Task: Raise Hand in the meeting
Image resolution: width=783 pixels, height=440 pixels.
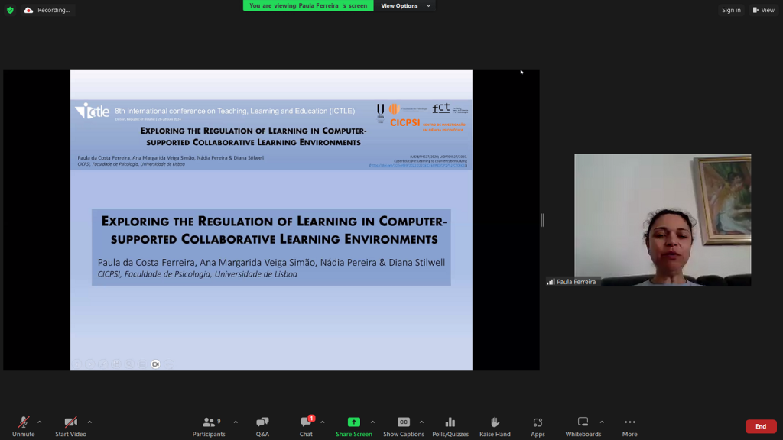Action: pos(495,425)
